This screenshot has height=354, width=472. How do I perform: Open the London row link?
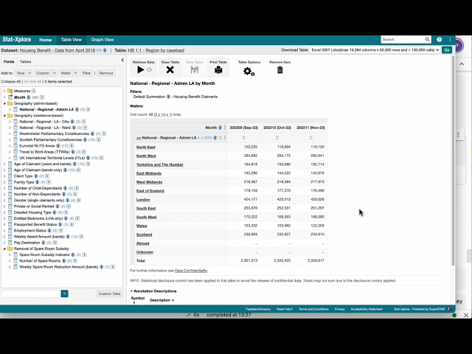(143, 200)
